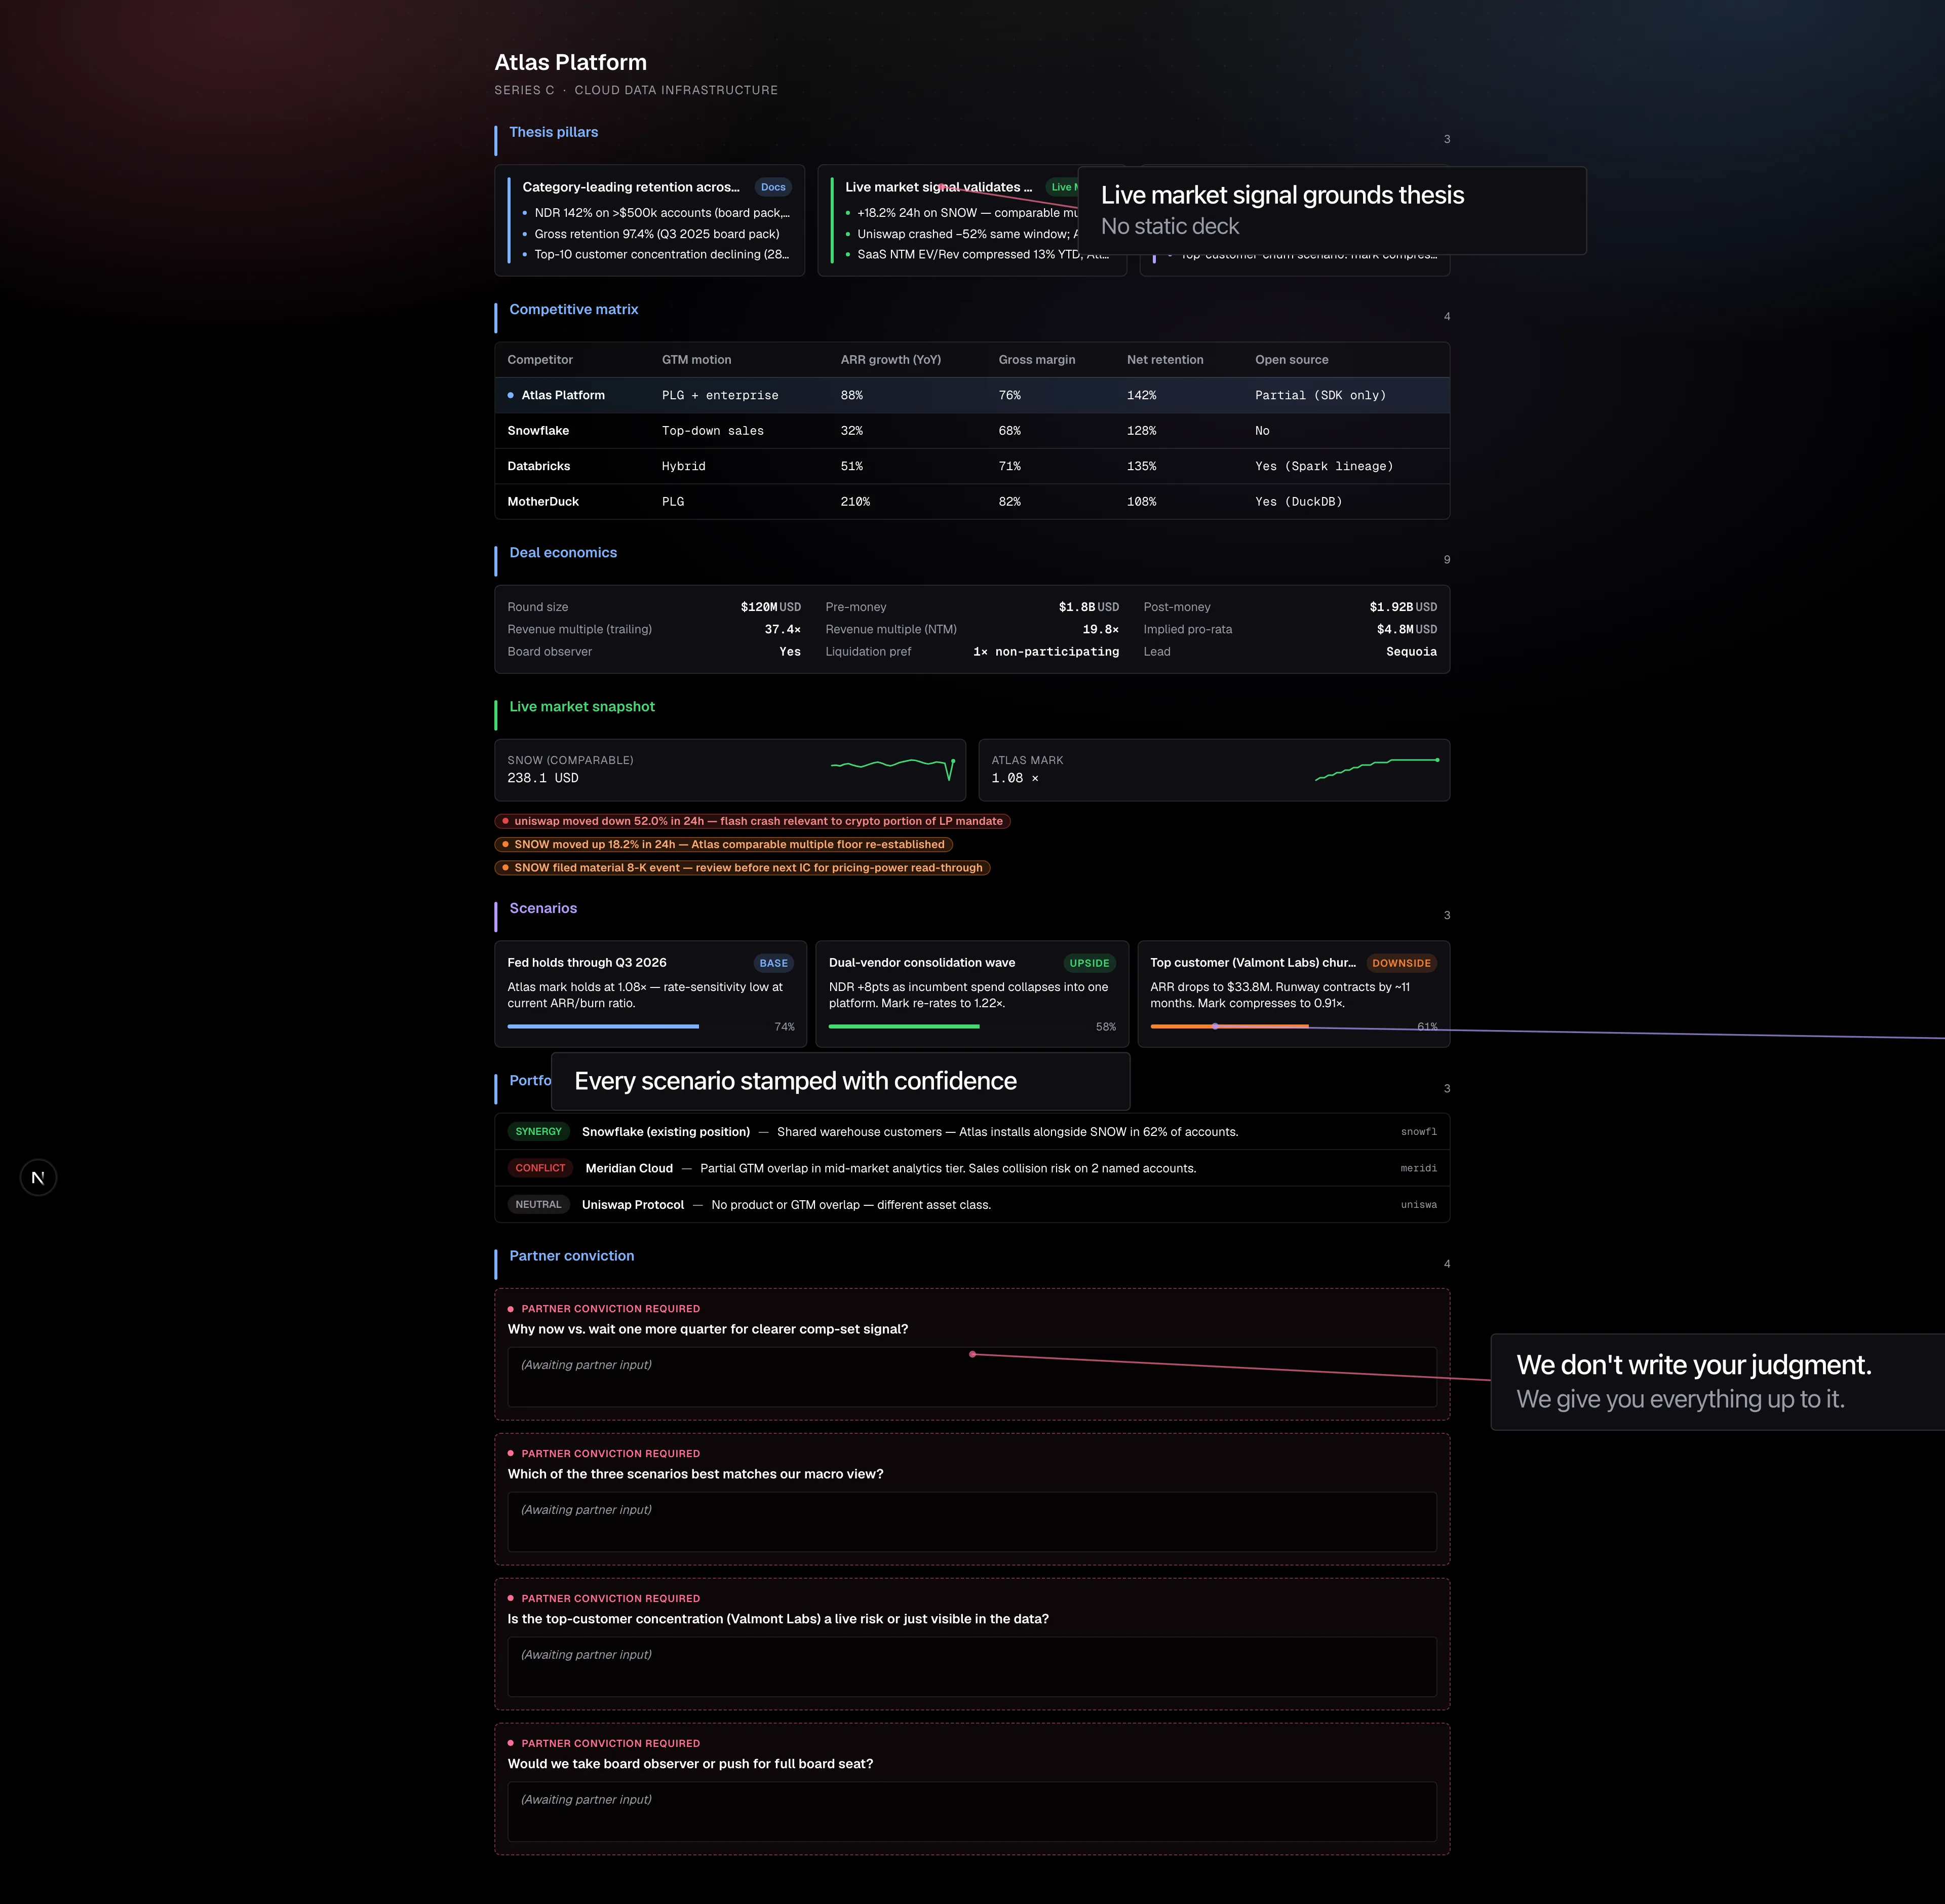Open the Atlas Mark sparkline card

(x=1215, y=770)
